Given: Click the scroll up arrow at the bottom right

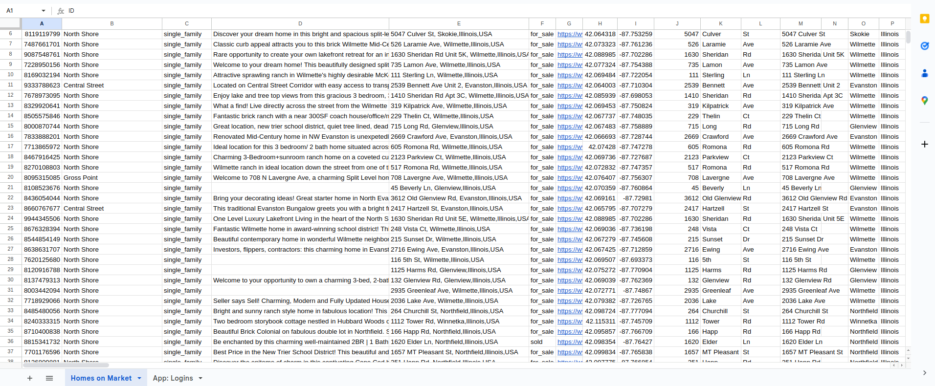Looking at the screenshot, I should pyautogui.click(x=908, y=350).
